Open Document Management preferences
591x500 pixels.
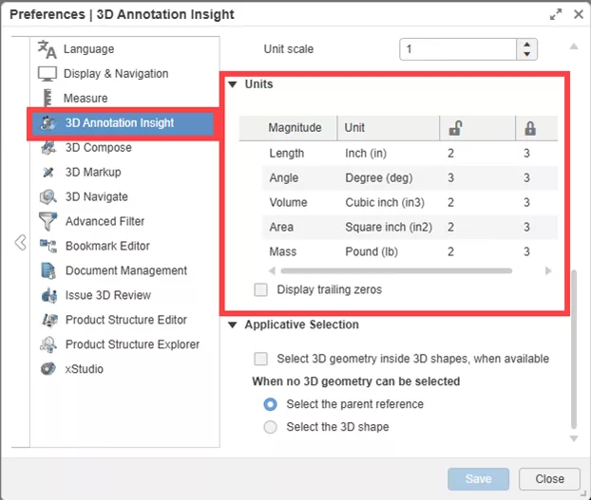126,270
